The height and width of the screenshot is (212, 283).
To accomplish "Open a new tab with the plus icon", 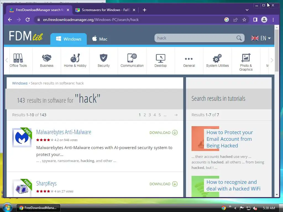I will [144, 10].
